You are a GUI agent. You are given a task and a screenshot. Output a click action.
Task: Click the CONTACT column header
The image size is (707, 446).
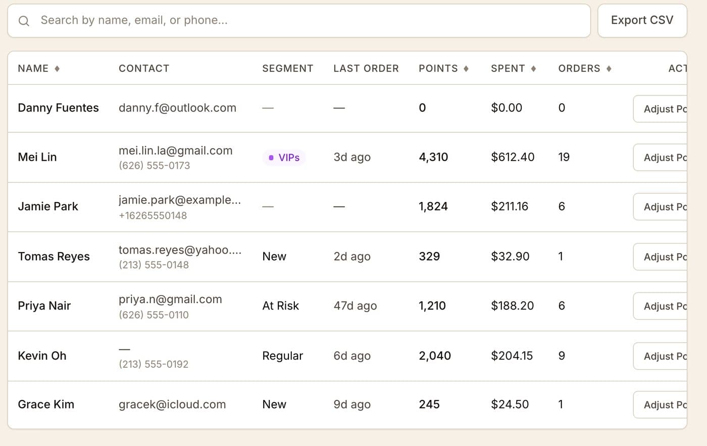pyautogui.click(x=144, y=69)
